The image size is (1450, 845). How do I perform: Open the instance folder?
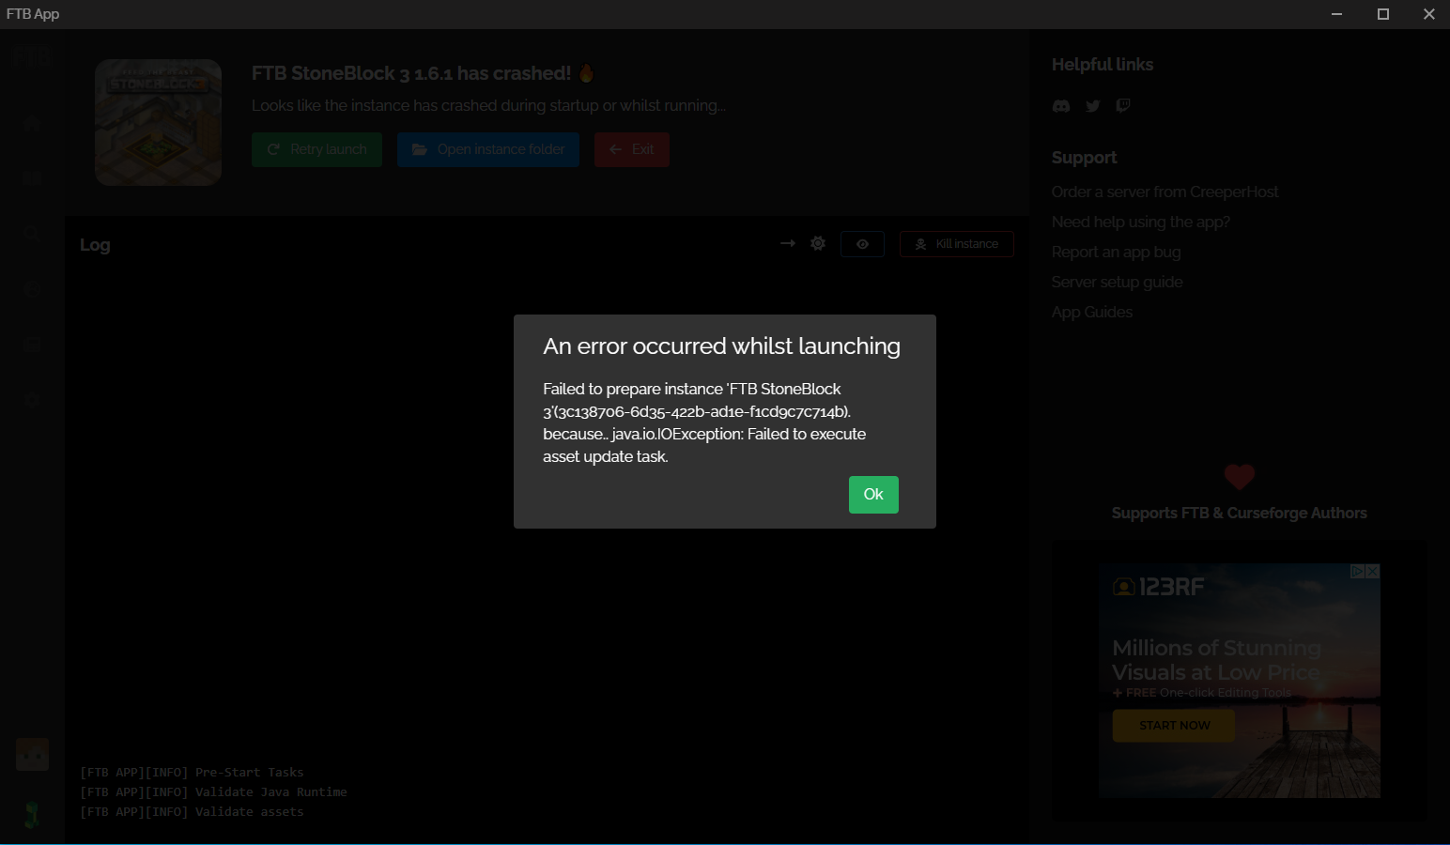pyautogui.click(x=487, y=148)
